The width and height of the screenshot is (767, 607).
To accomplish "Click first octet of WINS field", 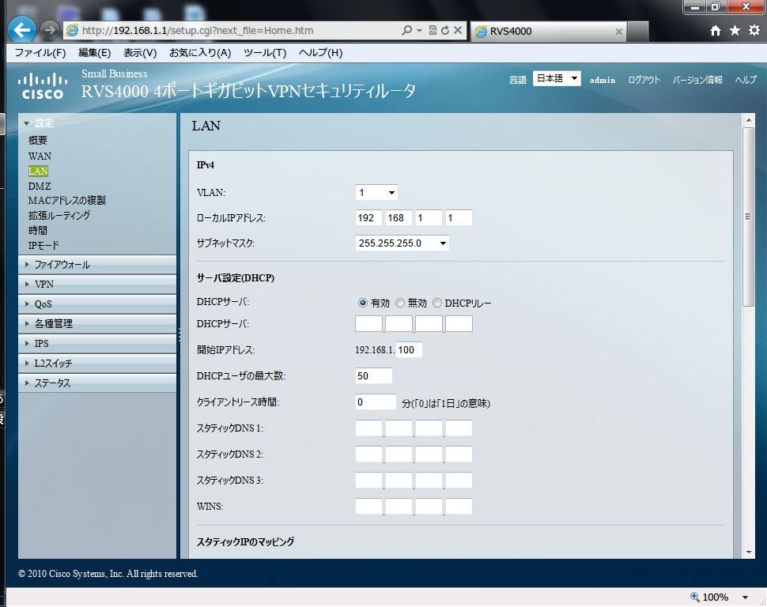I will [368, 507].
